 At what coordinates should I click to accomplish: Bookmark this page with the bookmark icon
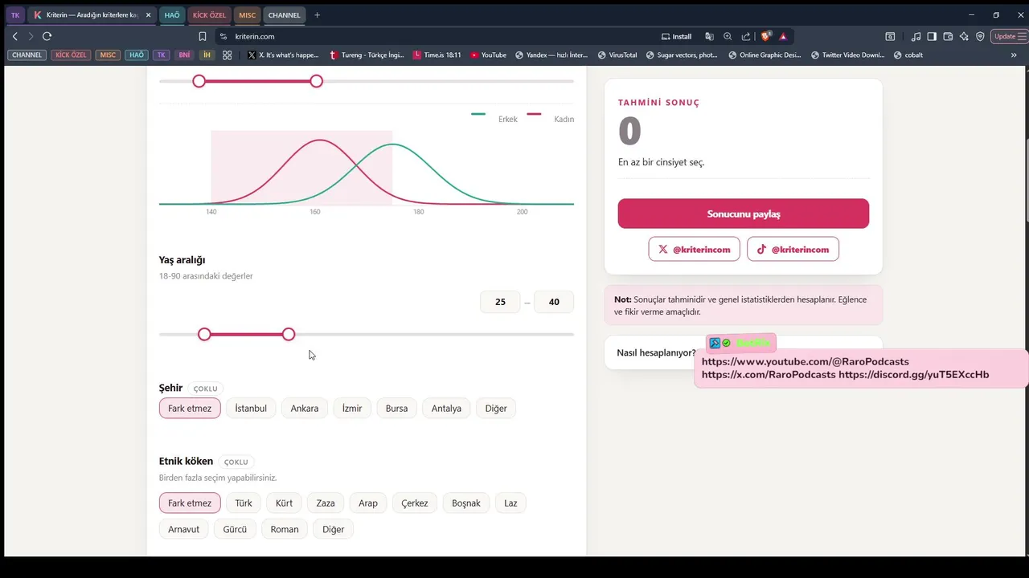(x=203, y=36)
